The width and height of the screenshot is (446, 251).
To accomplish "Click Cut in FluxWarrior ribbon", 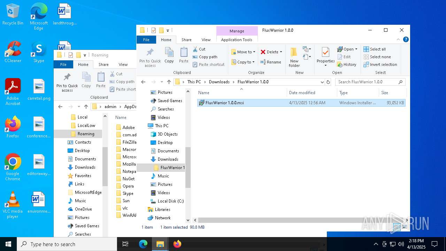I will pos(199,49).
